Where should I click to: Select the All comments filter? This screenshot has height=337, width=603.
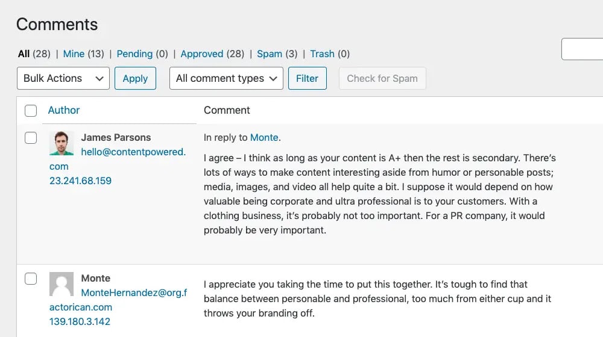point(24,54)
